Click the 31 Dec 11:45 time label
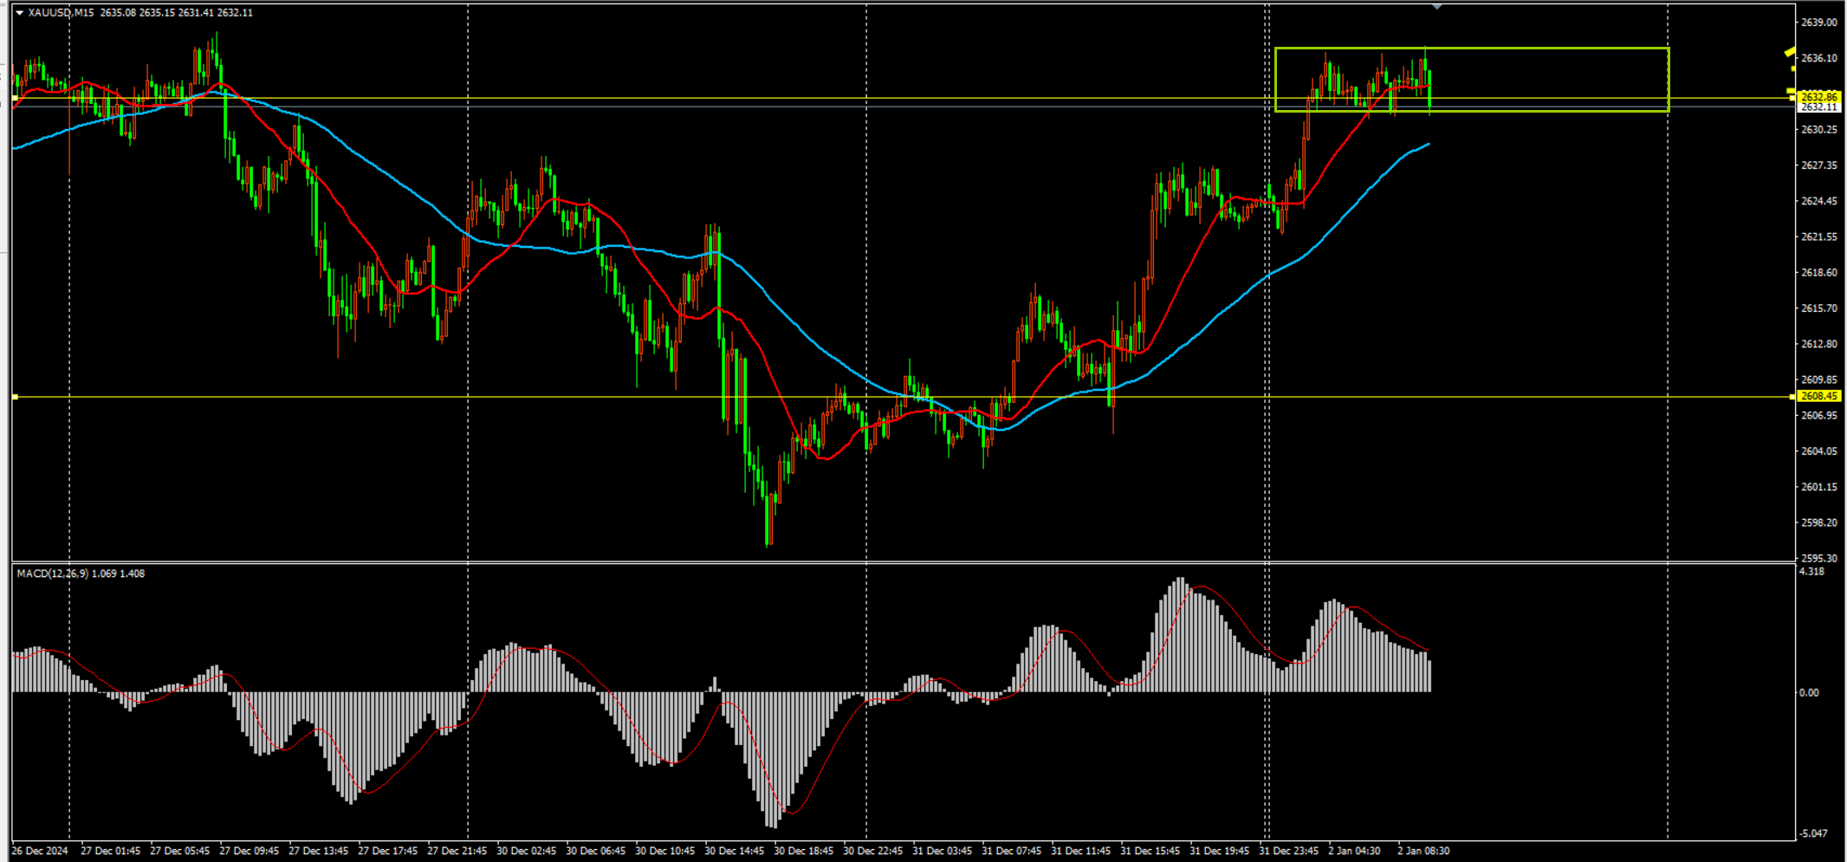The height and width of the screenshot is (862, 1847). click(x=1080, y=851)
